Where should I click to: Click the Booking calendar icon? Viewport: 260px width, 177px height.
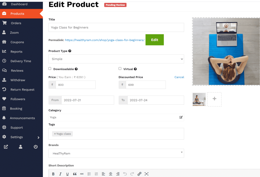point(4,109)
